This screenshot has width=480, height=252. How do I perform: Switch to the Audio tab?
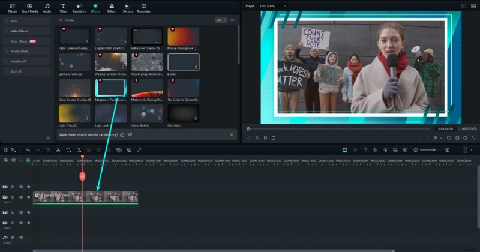pos(47,8)
